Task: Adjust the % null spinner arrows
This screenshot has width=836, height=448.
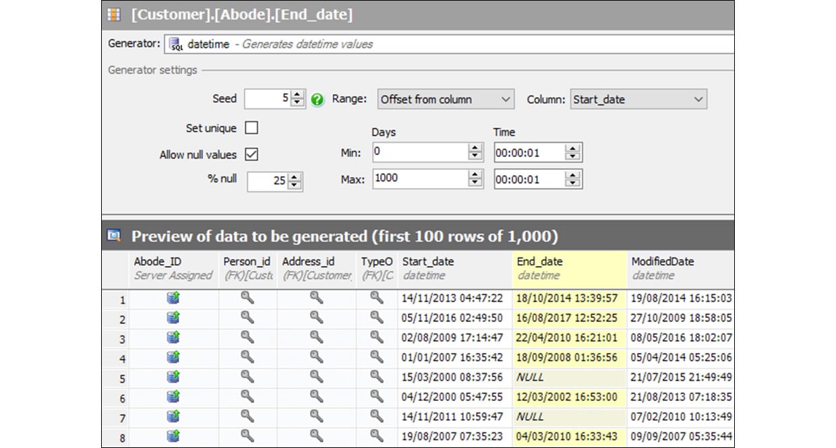Action: (x=295, y=181)
